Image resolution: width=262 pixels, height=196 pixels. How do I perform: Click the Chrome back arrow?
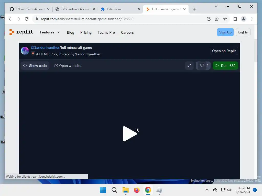pos(10,19)
